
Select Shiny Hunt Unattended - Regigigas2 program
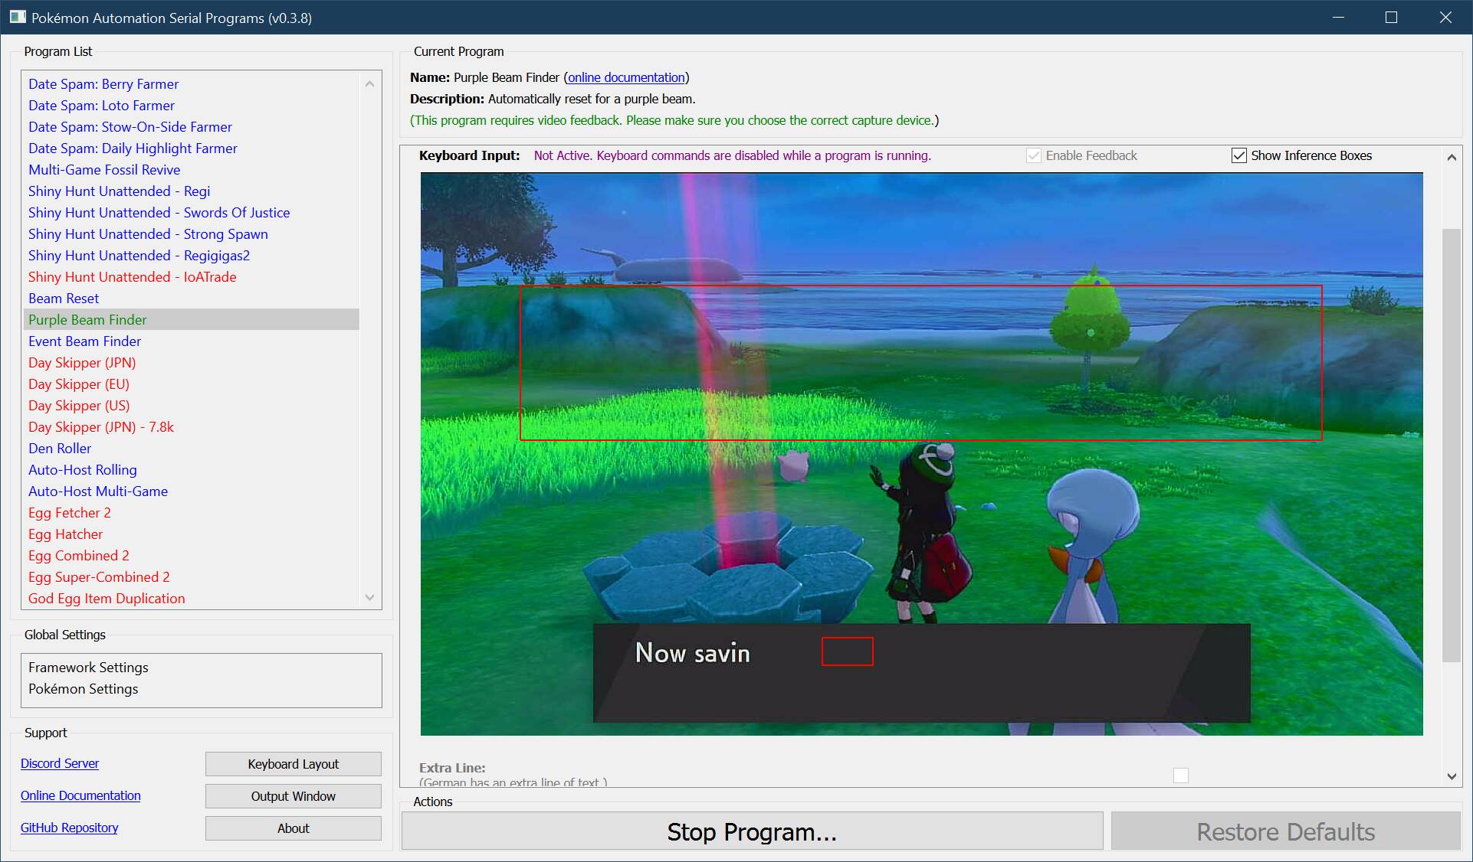click(x=139, y=256)
